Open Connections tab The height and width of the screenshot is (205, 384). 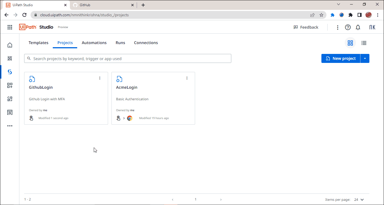[x=146, y=43]
